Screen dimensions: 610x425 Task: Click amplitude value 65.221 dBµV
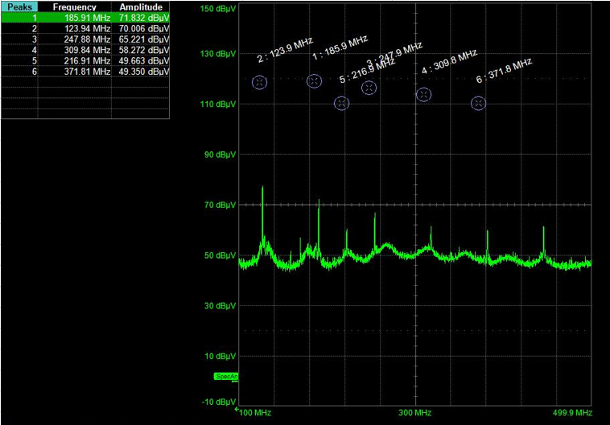(144, 39)
